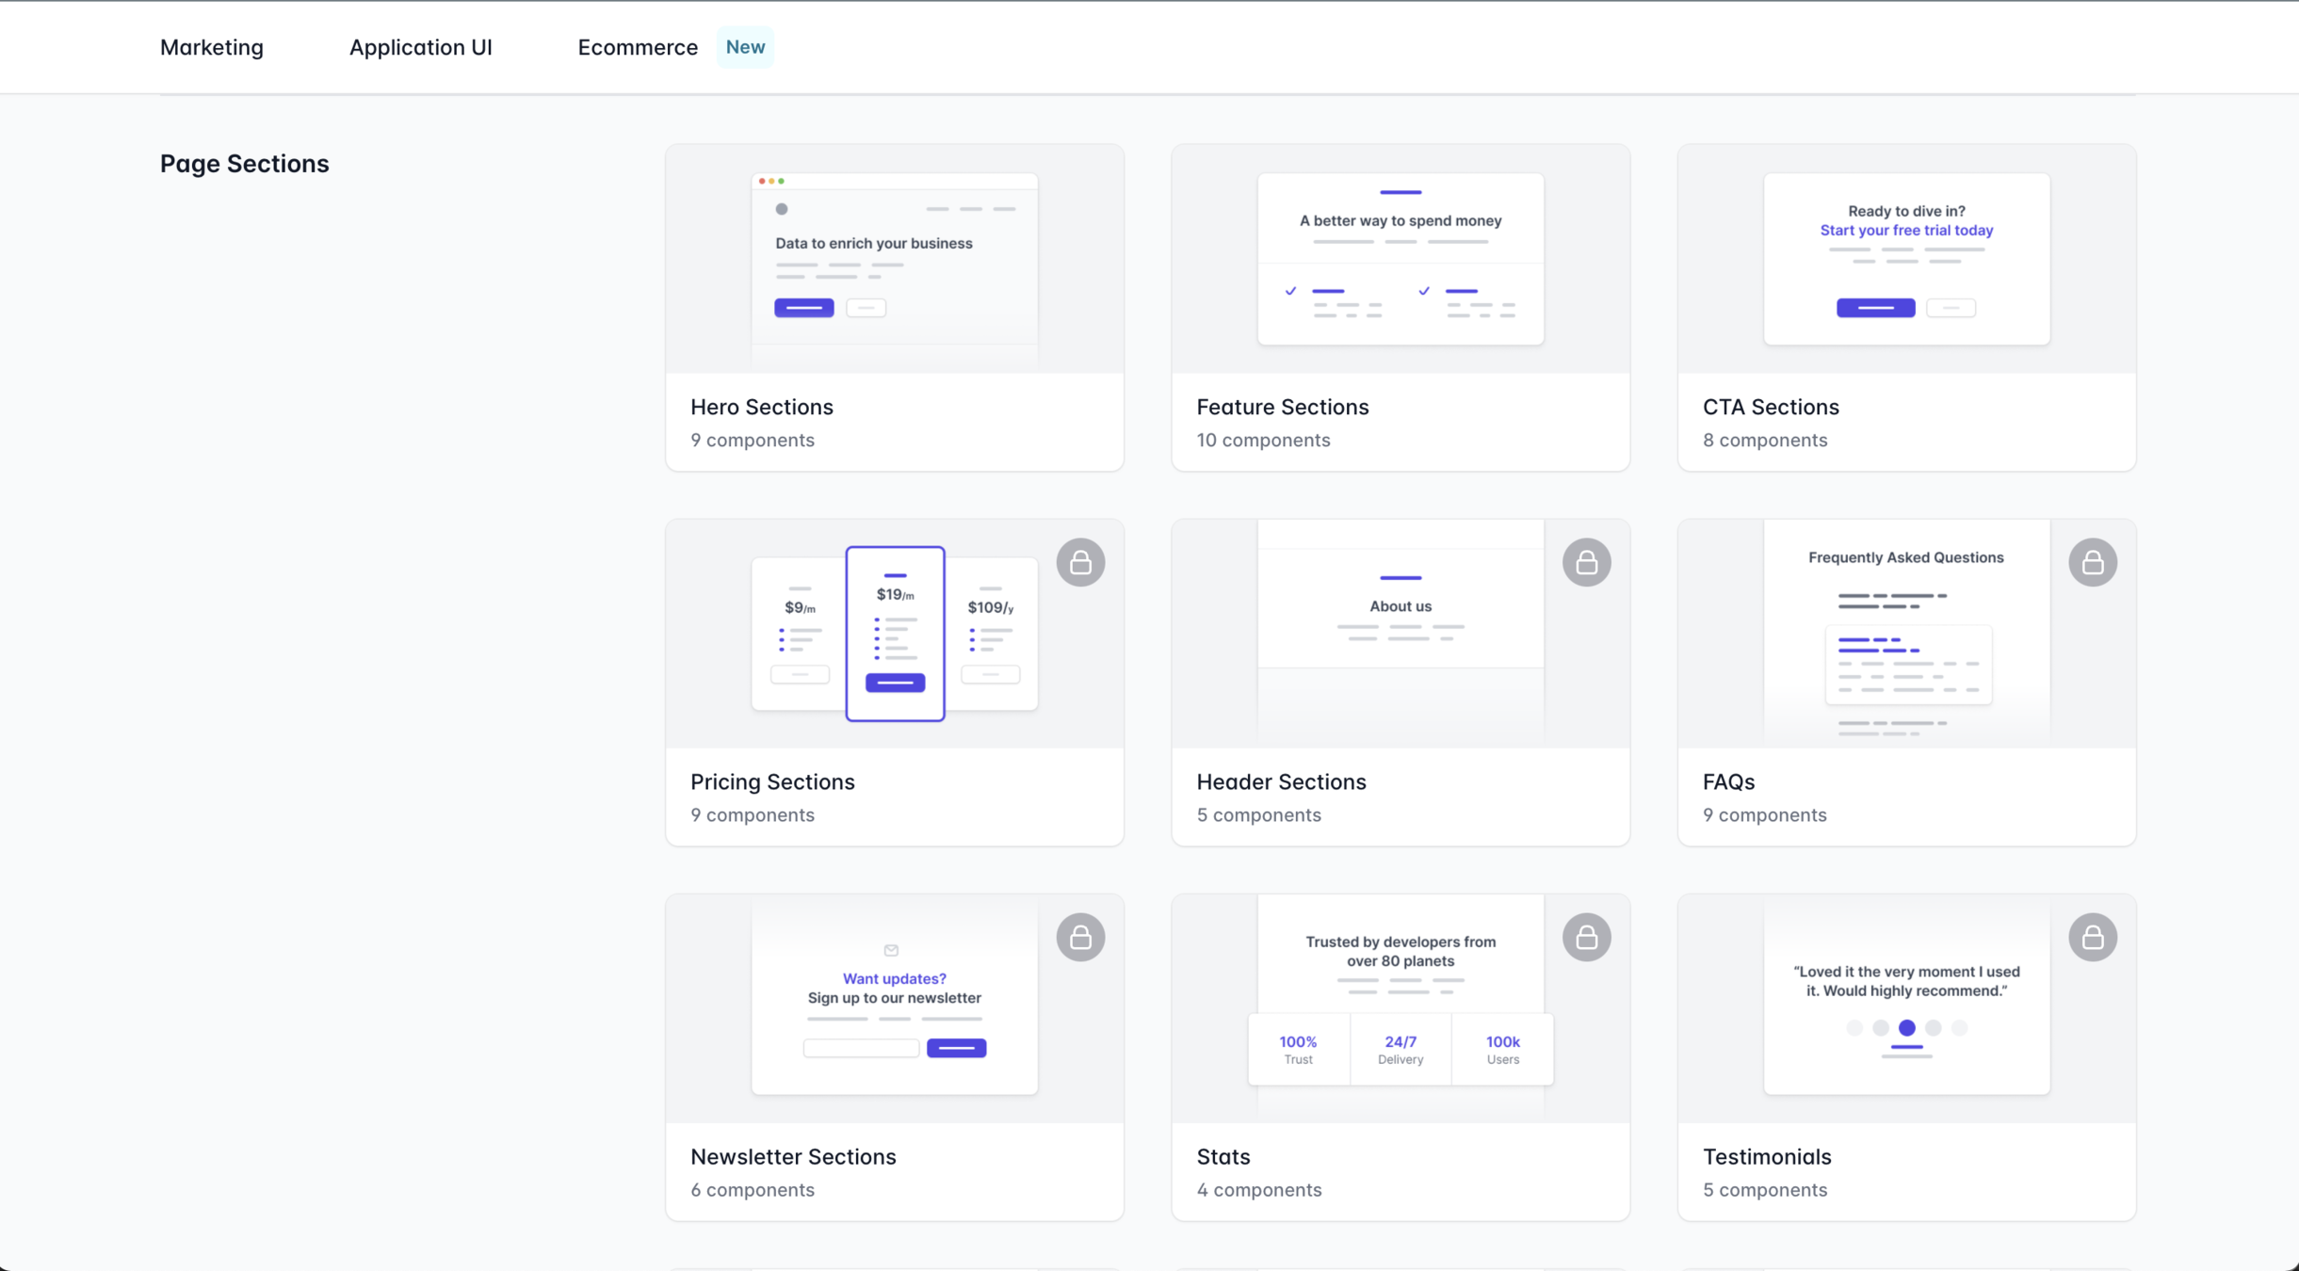Viewport: 2299px width, 1271px height.
Task: Click the lock icon on Stats card
Action: tap(1586, 937)
